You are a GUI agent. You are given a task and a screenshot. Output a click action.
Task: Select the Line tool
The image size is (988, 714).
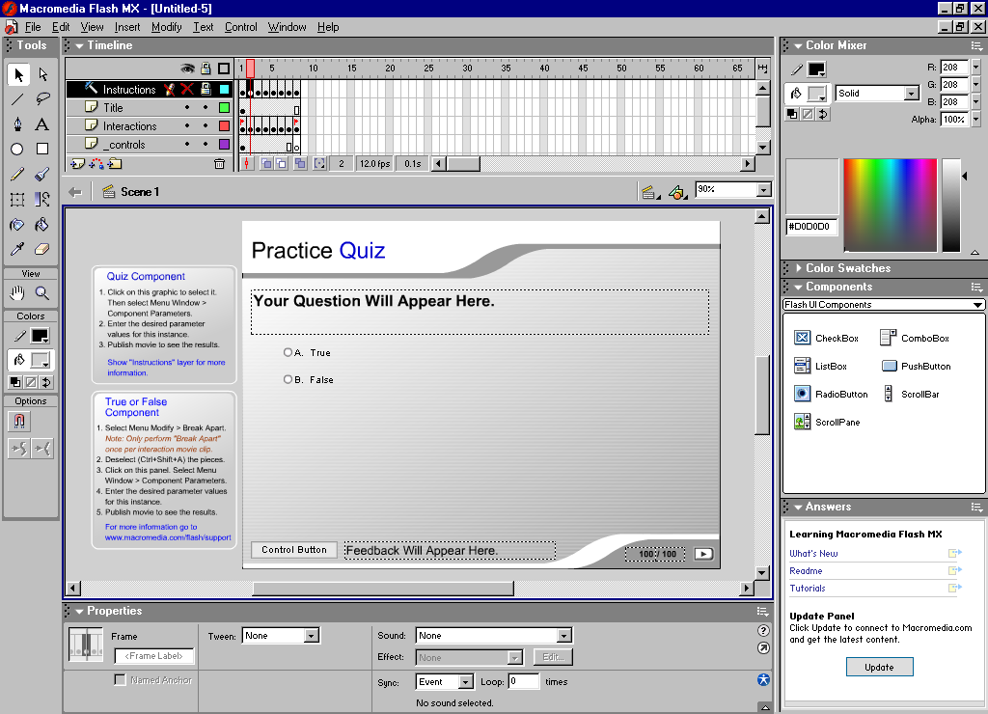(x=17, y=99)
